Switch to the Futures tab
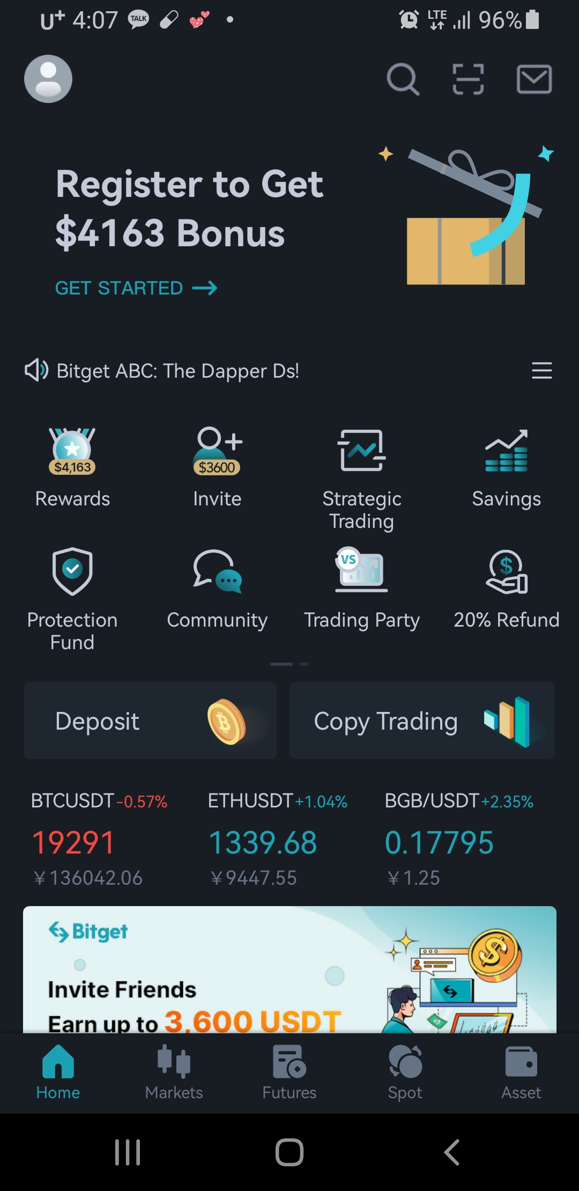579x1191 pixels. pos(289,1073)
